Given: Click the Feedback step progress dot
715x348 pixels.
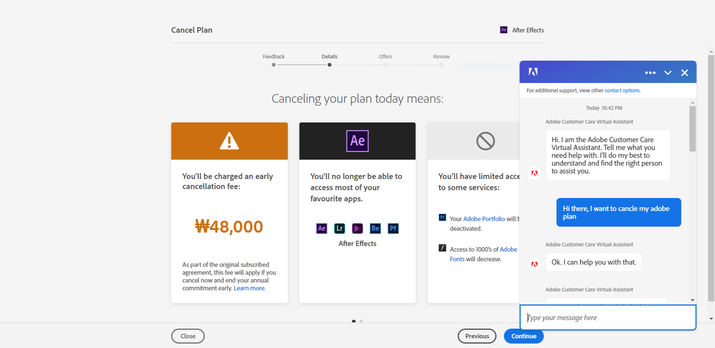Looking at the screenshot, I should coord(273,65).
